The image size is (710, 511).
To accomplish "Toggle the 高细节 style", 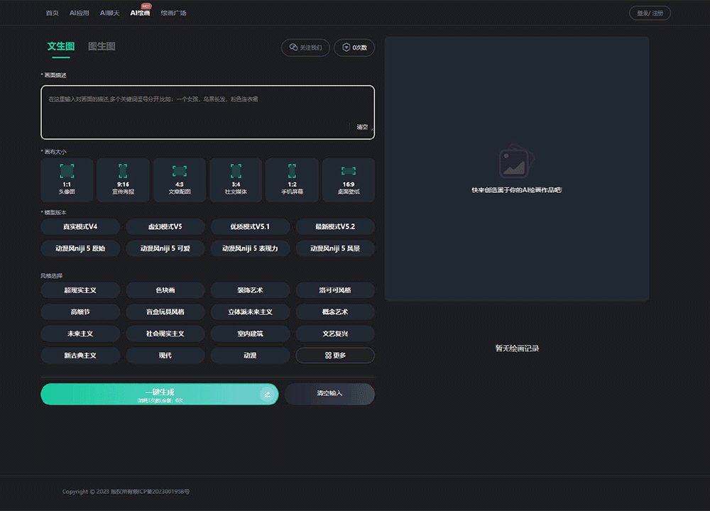I will pos(80,312).
